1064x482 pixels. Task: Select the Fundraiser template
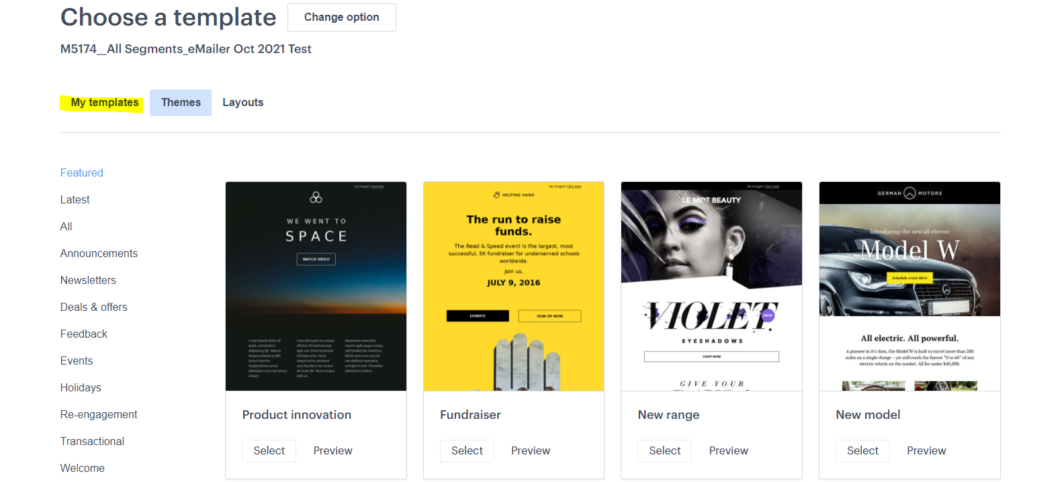click(467, 451)
